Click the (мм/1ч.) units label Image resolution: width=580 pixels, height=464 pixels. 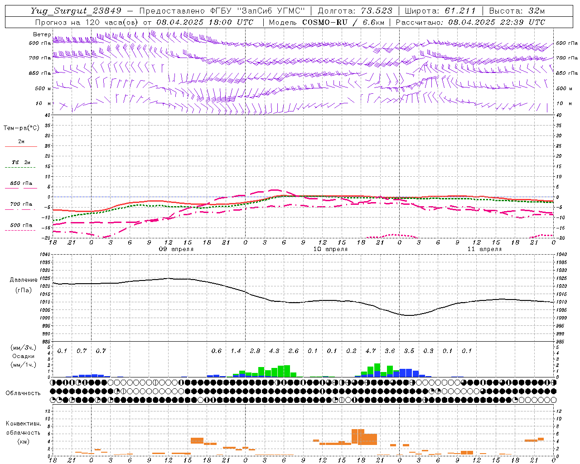pyautogui.click(x=24, y=365)
